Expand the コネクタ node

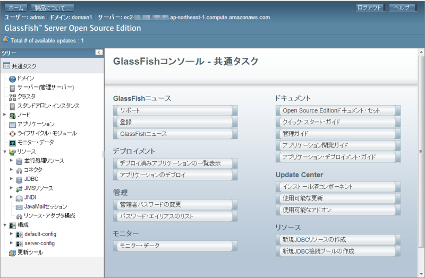(x=11, y=169)
